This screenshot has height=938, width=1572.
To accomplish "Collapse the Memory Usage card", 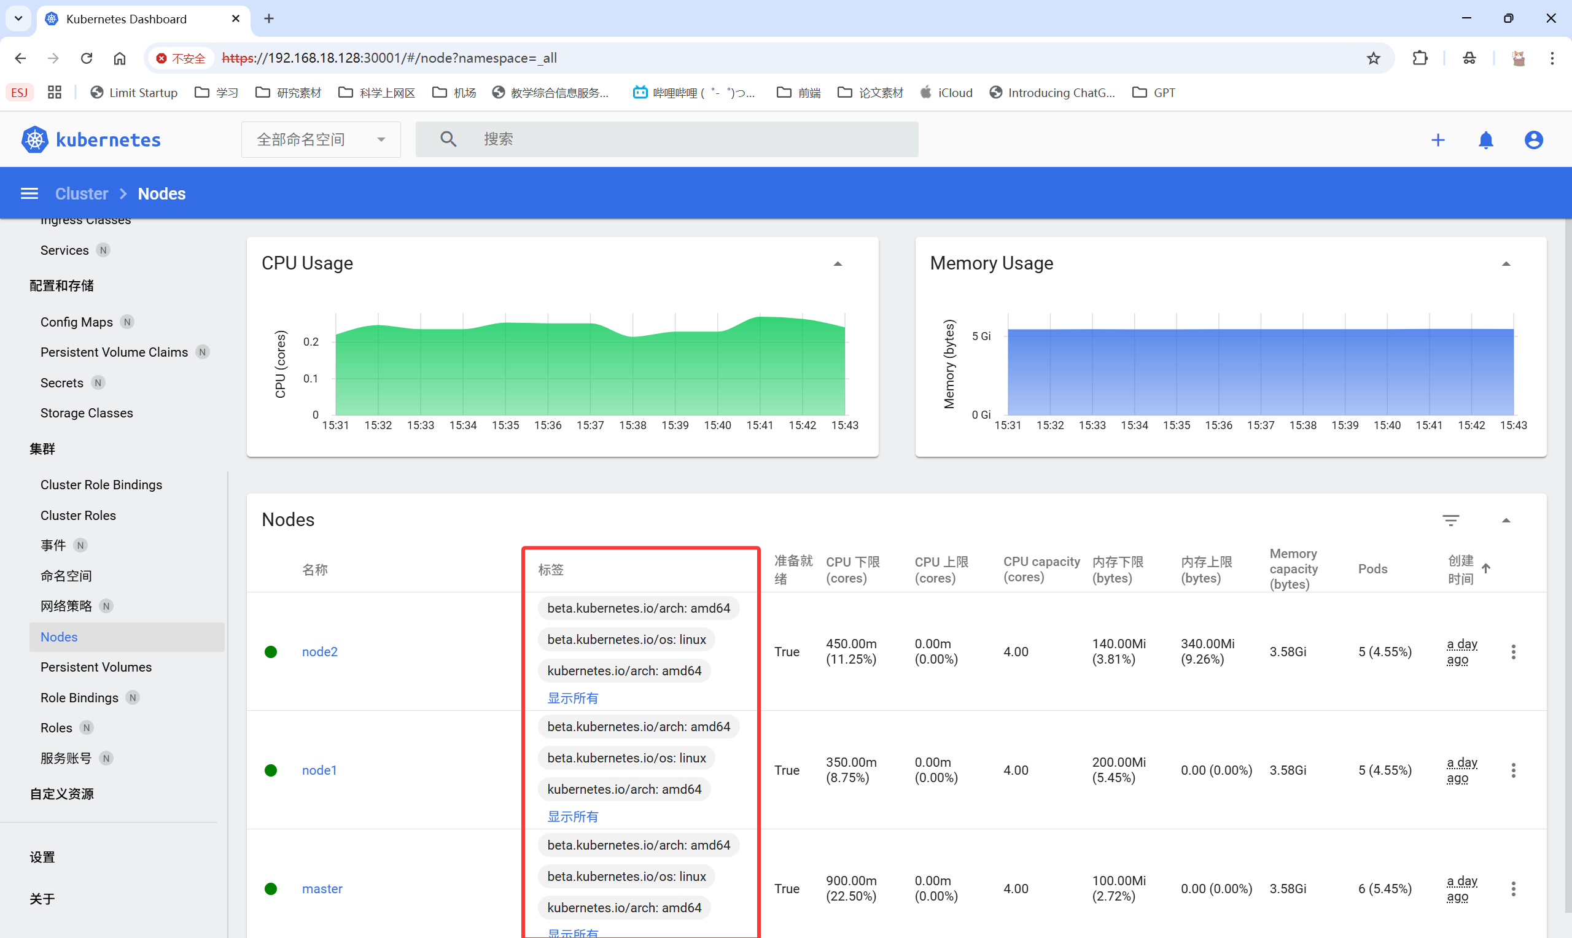I will tap(1506, 263).
